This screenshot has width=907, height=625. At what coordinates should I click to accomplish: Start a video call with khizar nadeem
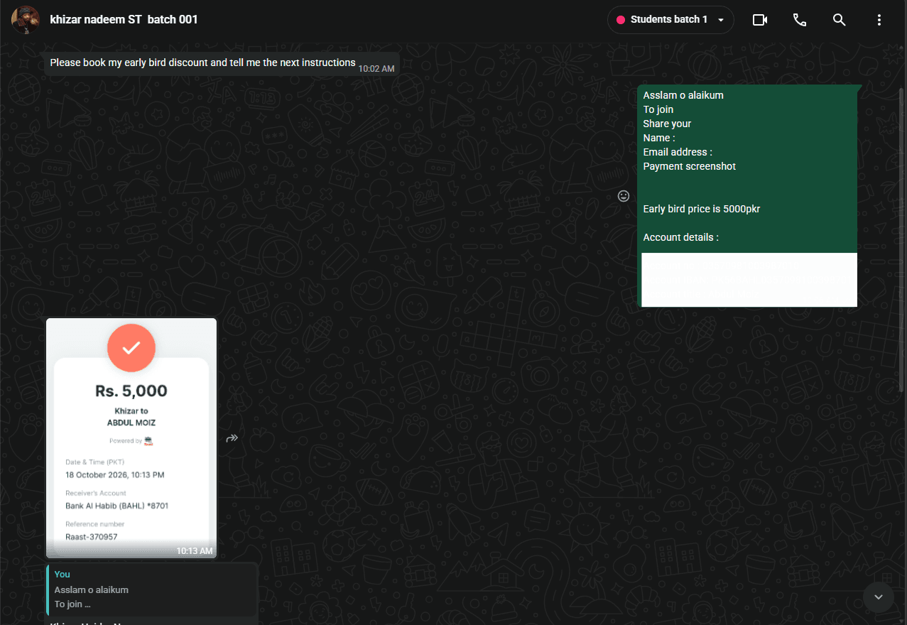point(760,20)
